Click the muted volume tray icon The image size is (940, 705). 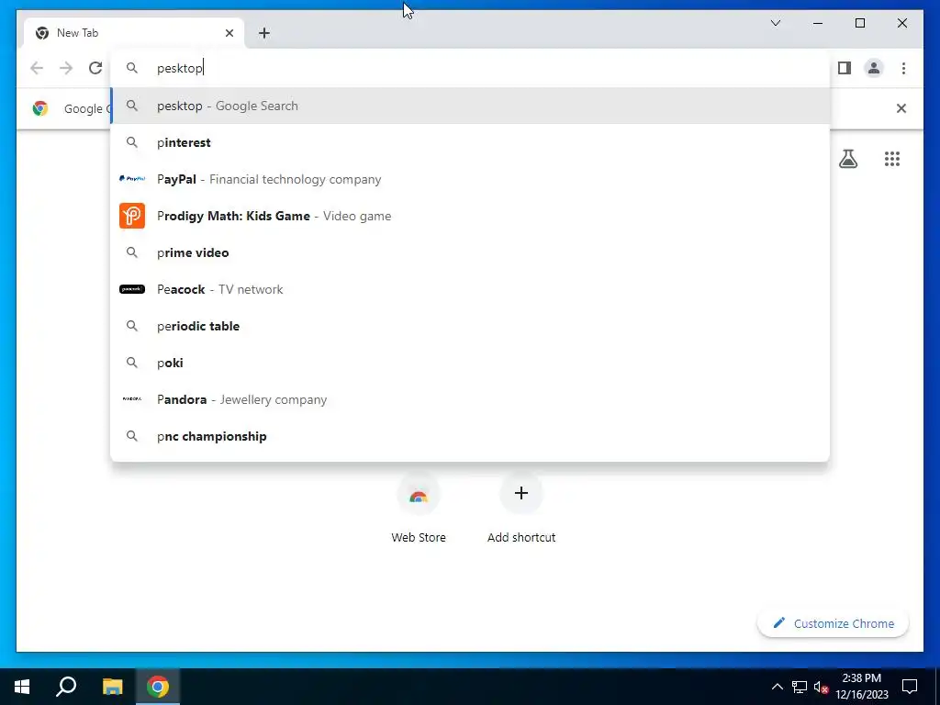[x=821, y=687]
